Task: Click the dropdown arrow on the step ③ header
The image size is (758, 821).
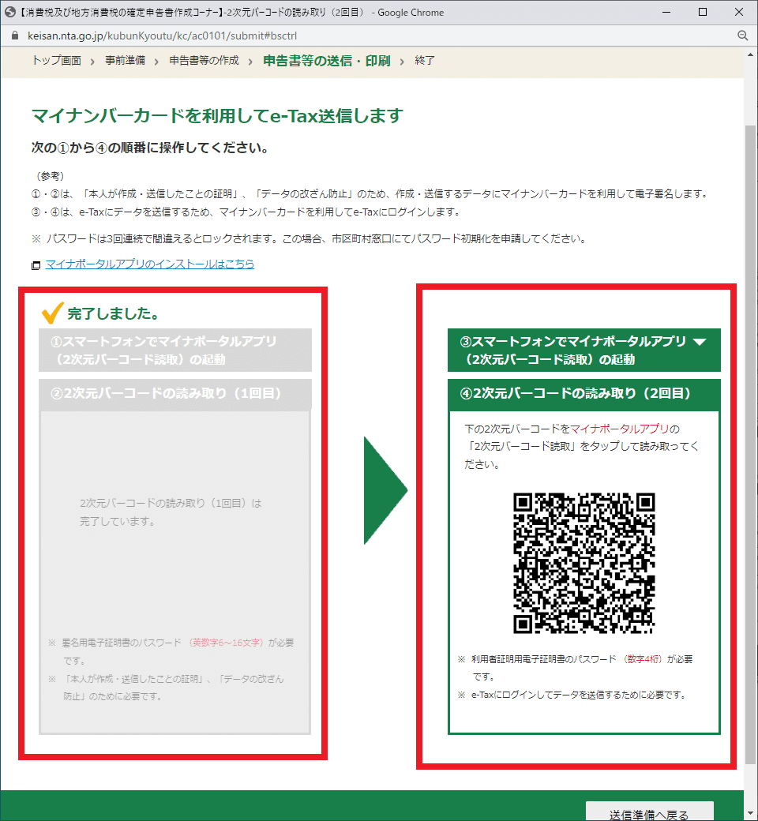Action: (x=700, y=342)
